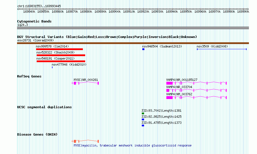Viewport: 257px width, 154px height.
Task: Click the %ID:91.4785|Length:1373 label
Action: 162,123
